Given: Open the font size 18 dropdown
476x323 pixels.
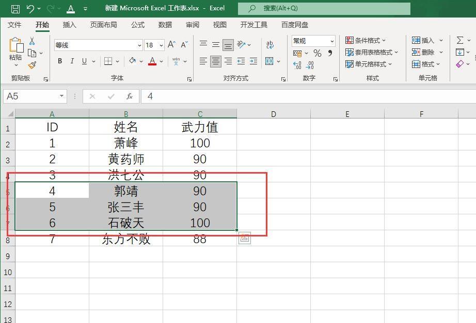Looking at the screenshot, I should (161, 45).
